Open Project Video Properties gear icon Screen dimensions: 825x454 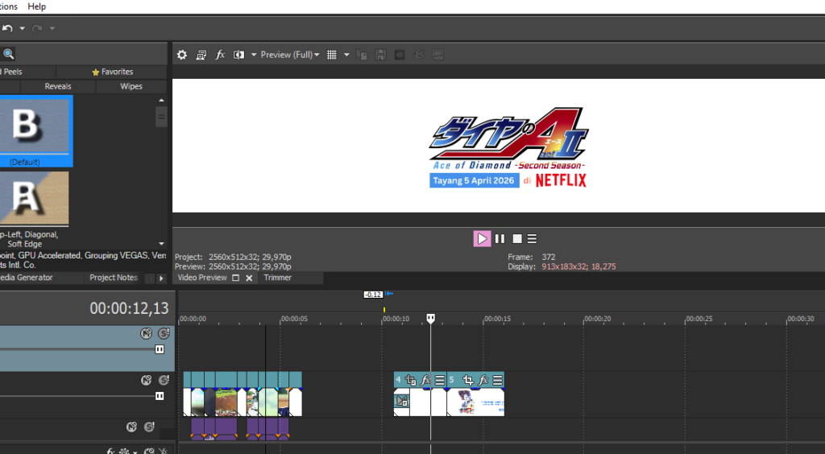coord(182,55)
